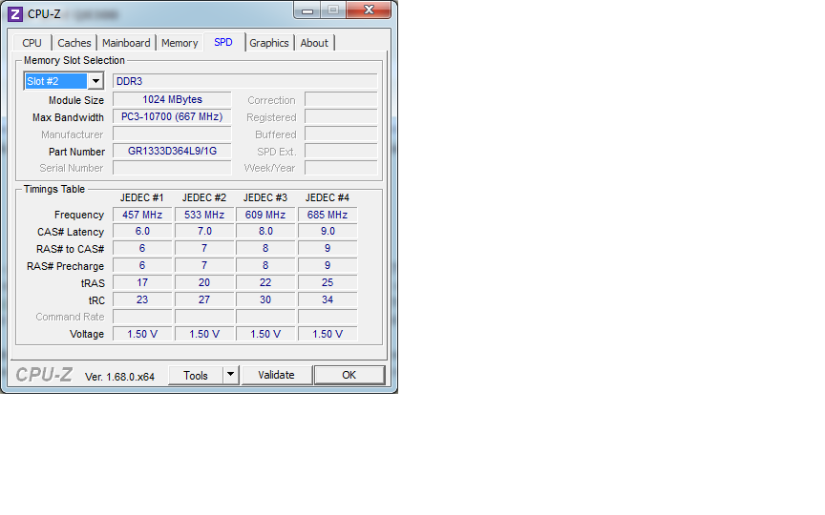Click JEDEC #1 voltage 1.50 V

pos(142,334)
